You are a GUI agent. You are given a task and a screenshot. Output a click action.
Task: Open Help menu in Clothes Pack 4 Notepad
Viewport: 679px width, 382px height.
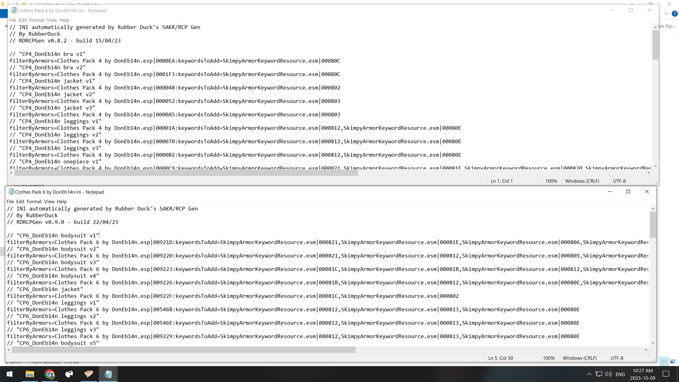click(x=64, y=20)
